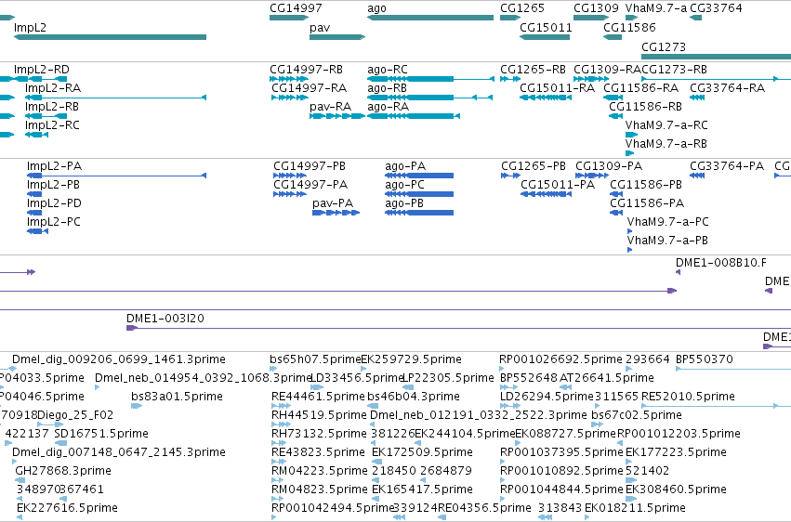The height and width of the screenshot is (522, 791).
Task: Click protein CG33764-PA
Action: tap(727, 166)
